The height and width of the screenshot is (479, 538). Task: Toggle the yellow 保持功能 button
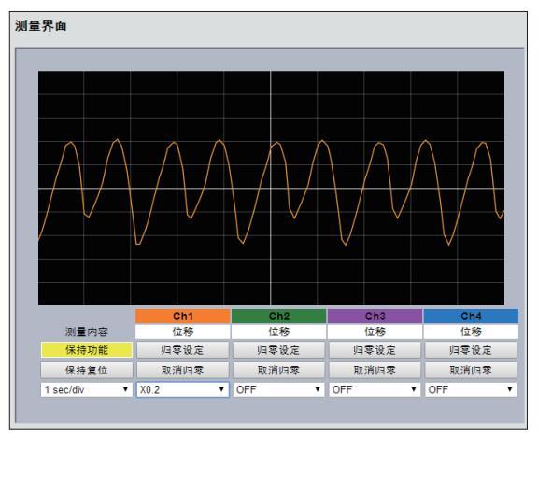point(87,350)
